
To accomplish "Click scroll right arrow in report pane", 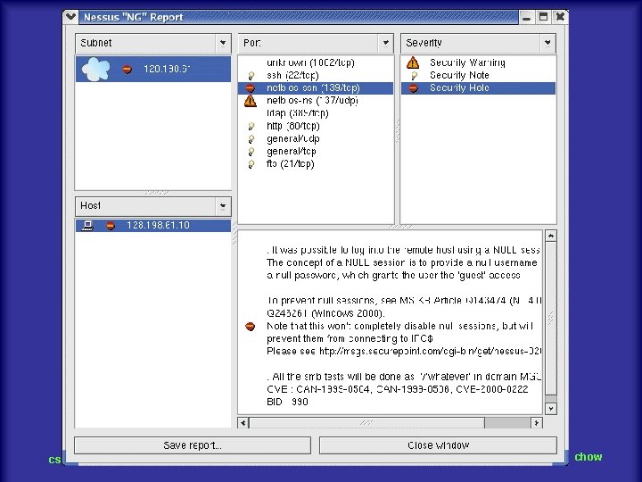I will 537,423.
